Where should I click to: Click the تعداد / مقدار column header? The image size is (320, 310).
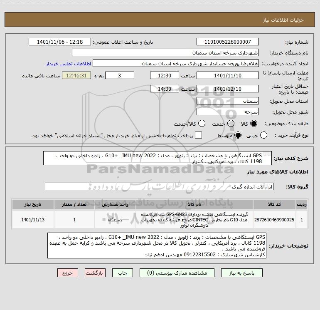click(x=74, y=204)
